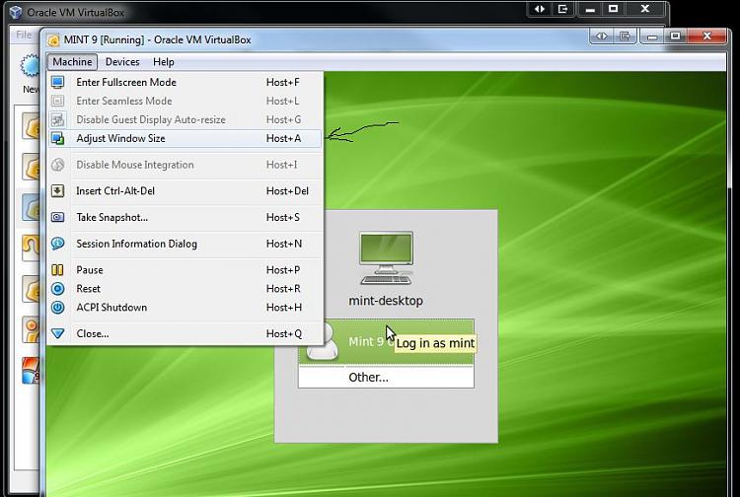Click the MINT 9 window title icon
740x497 pixels.
(53, 40)
